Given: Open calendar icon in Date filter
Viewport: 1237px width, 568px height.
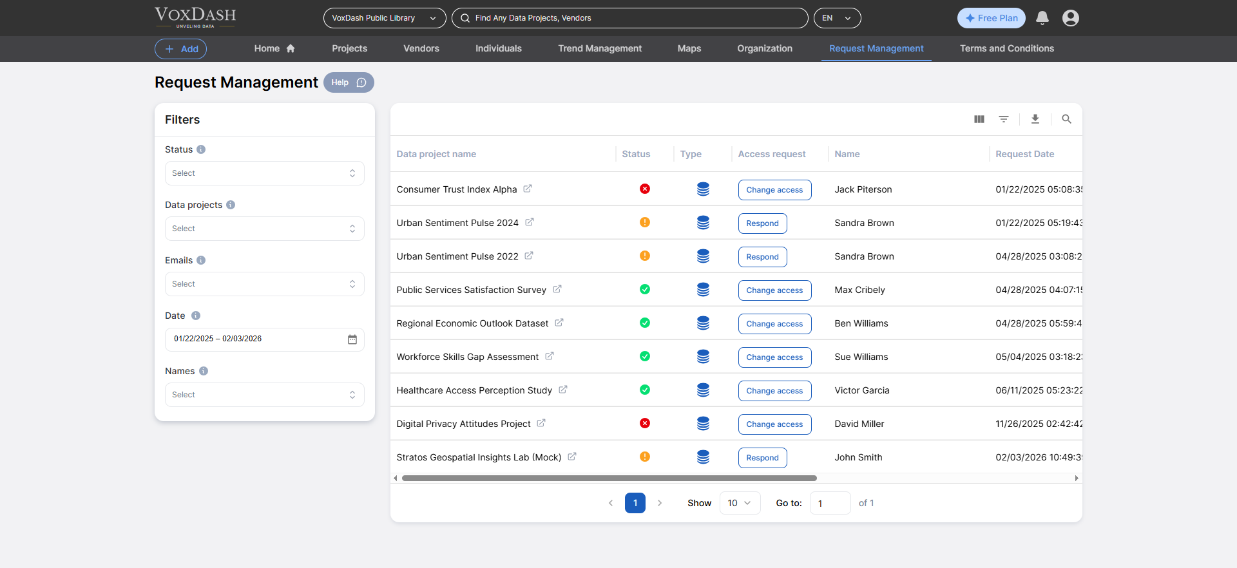Looking at the screenshot, I should click(352, 339).
